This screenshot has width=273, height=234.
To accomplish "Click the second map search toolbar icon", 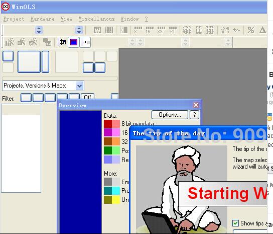I will 21,42.
